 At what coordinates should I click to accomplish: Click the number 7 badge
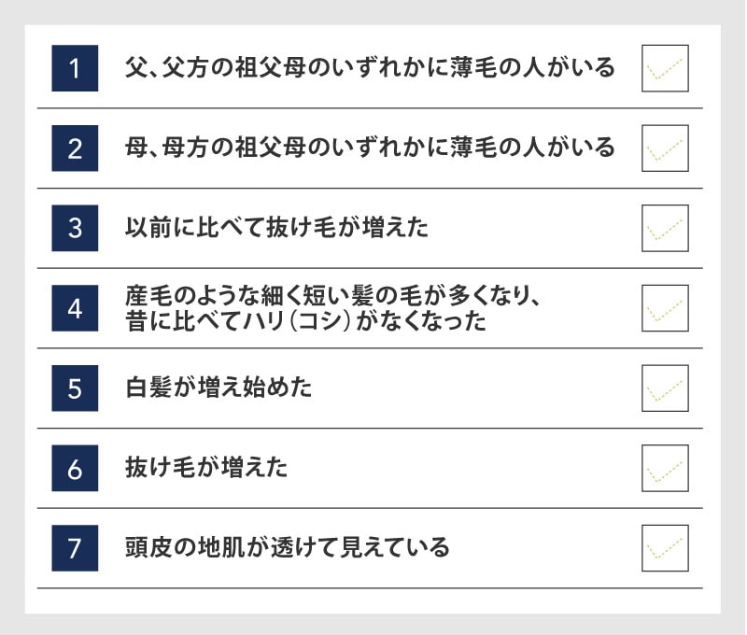point(75,548)
